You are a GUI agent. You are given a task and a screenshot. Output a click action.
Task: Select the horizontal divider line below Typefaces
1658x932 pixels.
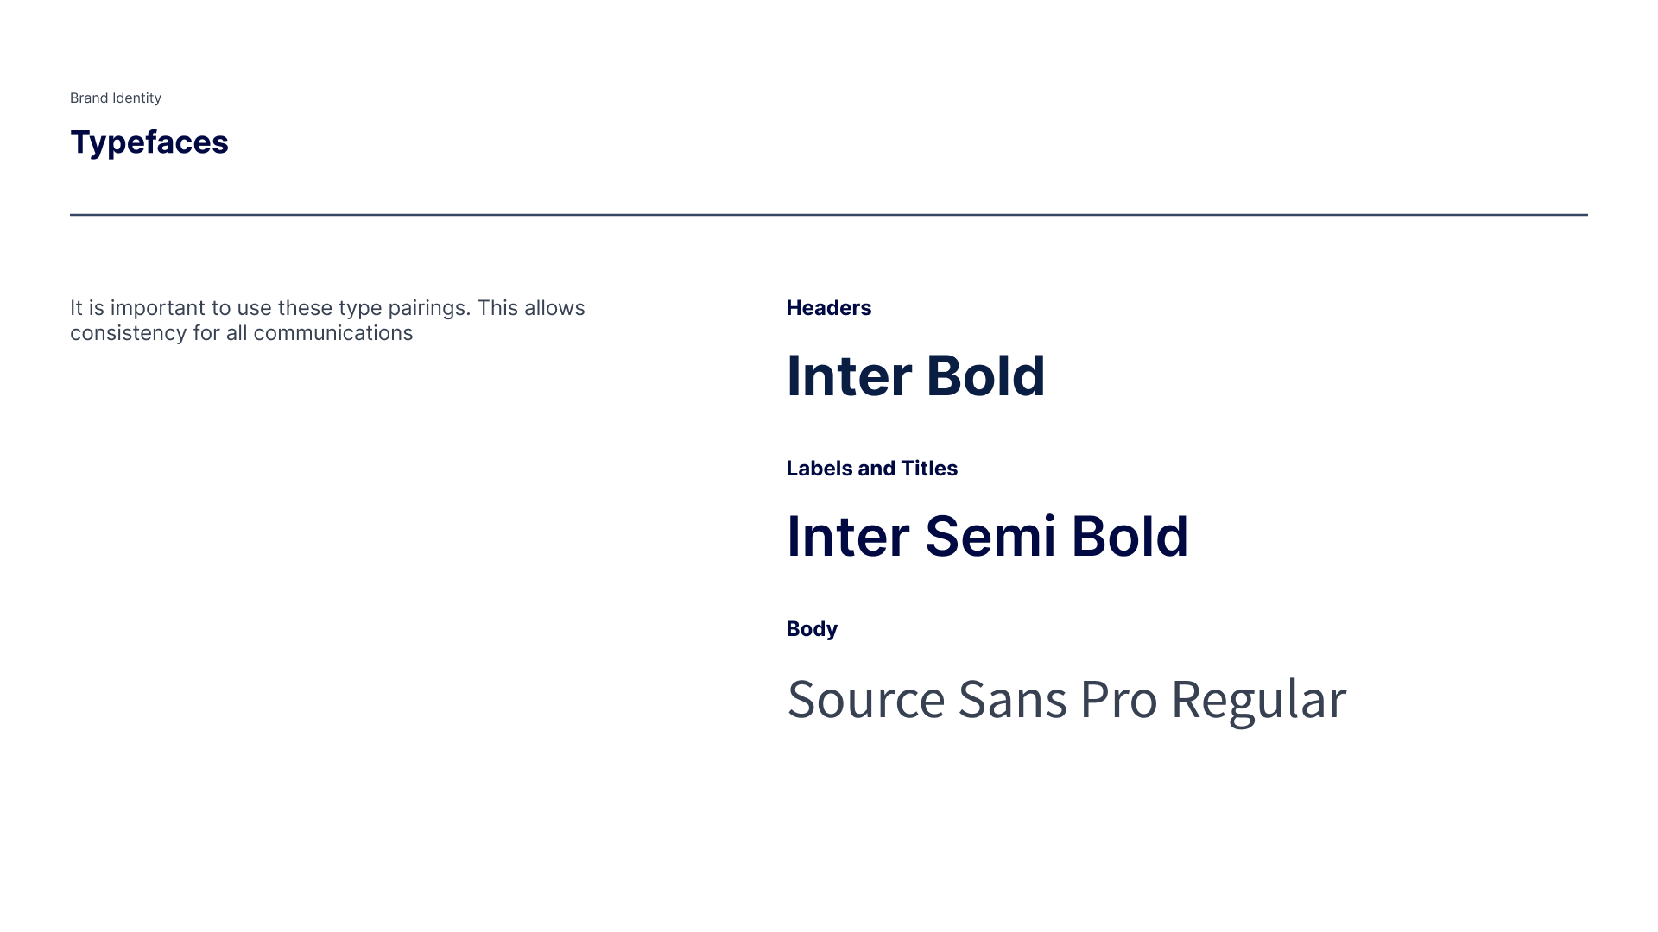coord(829,215)
